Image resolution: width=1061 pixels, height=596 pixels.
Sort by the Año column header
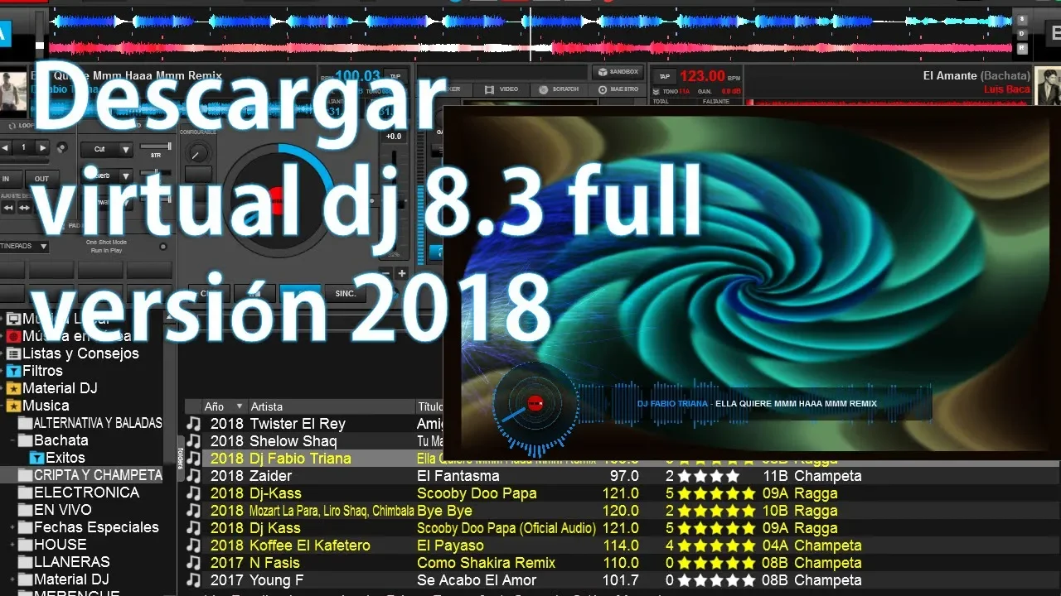(x=224, y=406)
